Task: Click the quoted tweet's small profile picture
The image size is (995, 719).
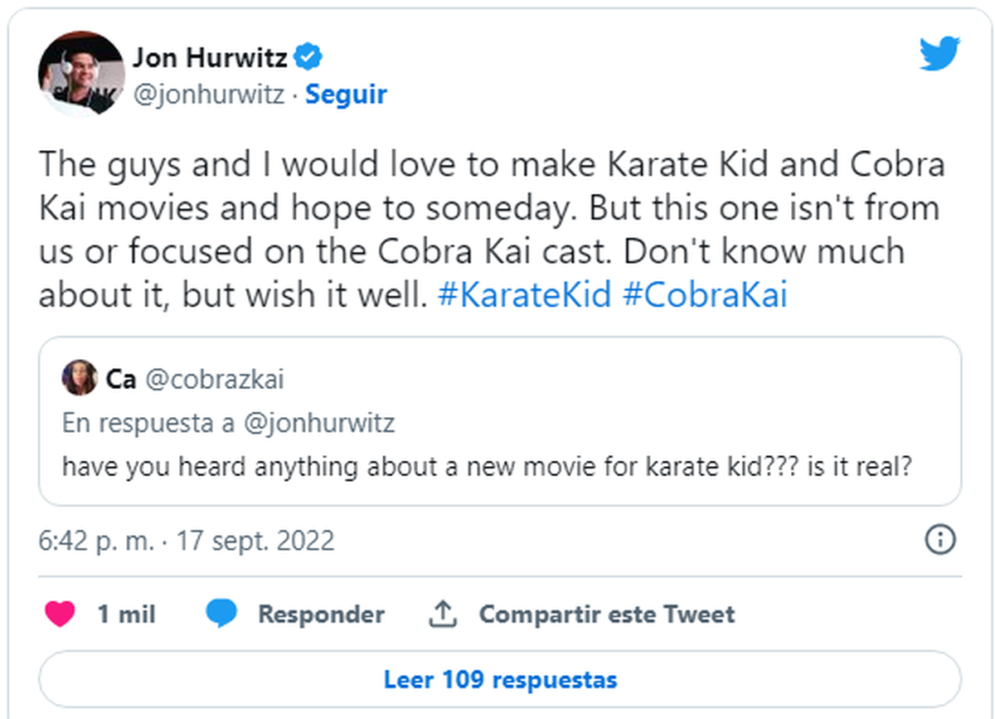Action: (80, 378)
